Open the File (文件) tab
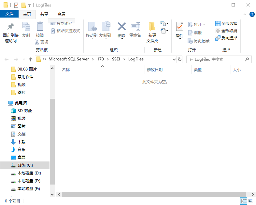This screenshot has width=256, height=205. click(9, 14)
